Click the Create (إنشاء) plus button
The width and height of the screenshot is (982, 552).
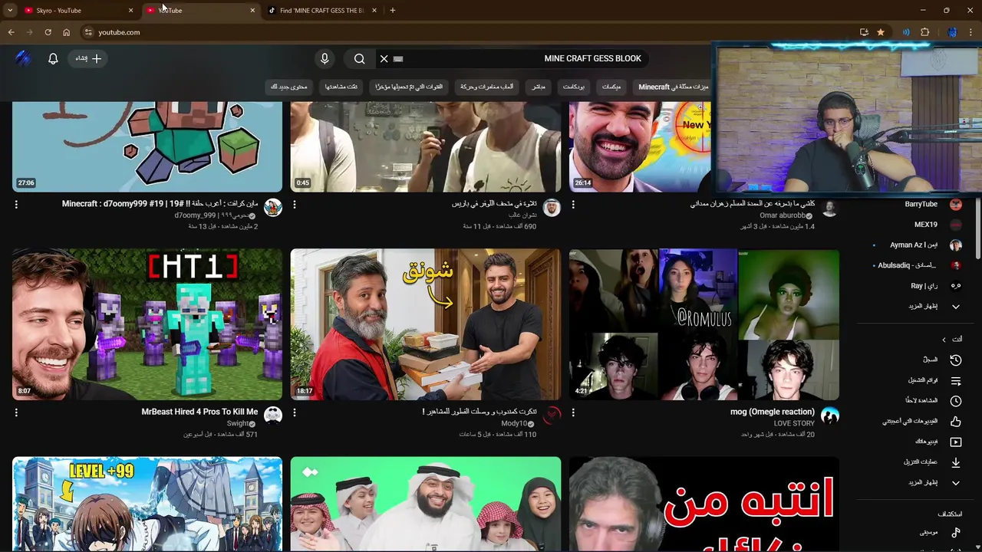(89, 58)
